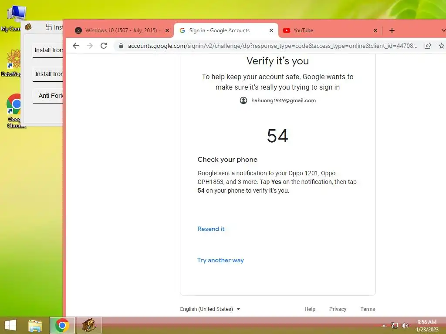The height and width of the screenshot is (334, 446).
Task: Switch to the Windows 10 (1507 - July, 2015) tab
Action: click(122, 30)
